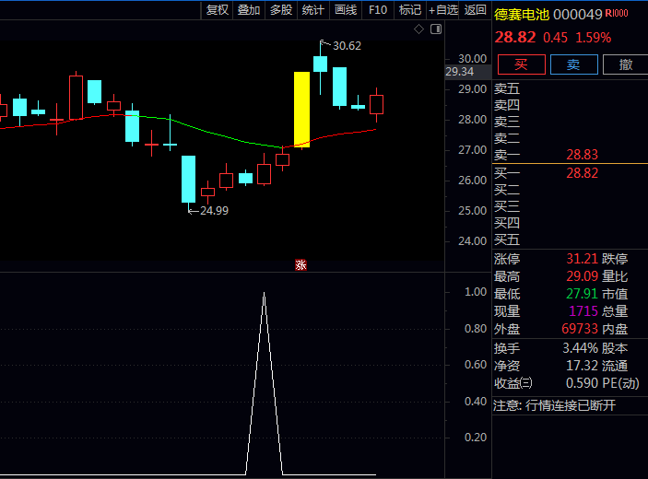Select the 卖二 row

[x=570, y=138]
